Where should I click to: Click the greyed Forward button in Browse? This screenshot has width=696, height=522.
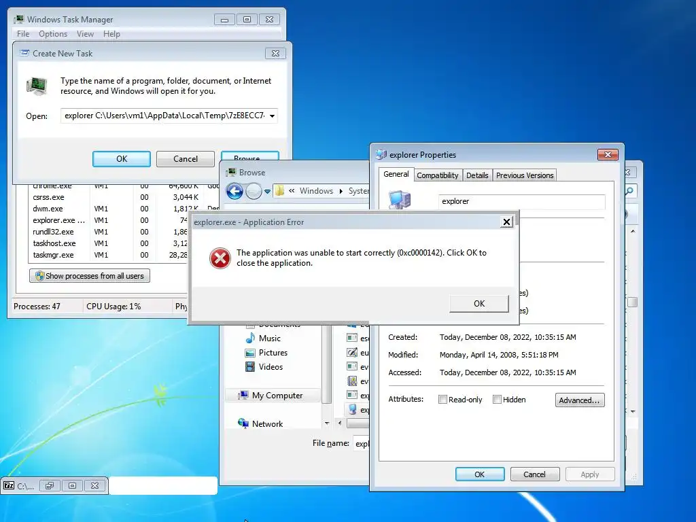point(254,191)
